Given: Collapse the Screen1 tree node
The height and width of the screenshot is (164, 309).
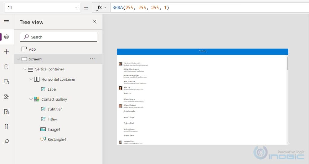Looking at the screenshot, I should click(18, 59).
